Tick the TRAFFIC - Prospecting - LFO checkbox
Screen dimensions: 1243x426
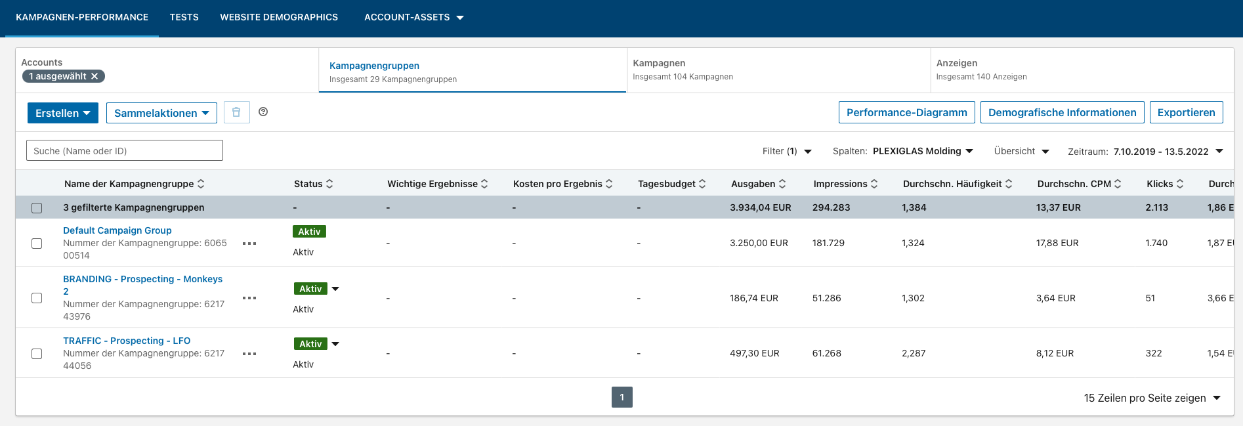tap(37, 353)
